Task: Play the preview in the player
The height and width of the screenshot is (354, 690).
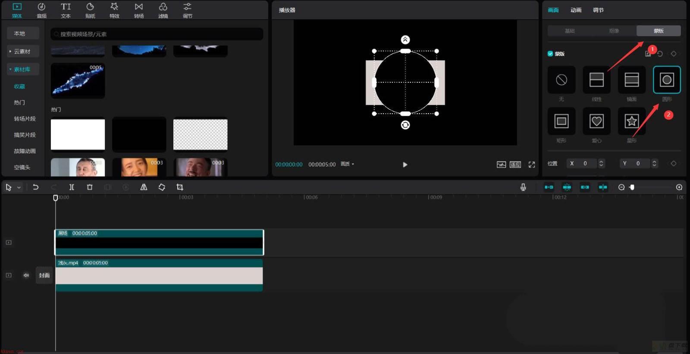Action: (x=405, y=165)
